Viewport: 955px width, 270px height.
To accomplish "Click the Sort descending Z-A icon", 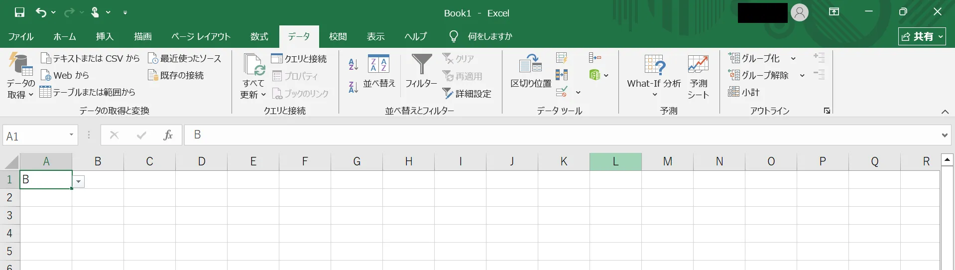I will click(x=353, y=87).
